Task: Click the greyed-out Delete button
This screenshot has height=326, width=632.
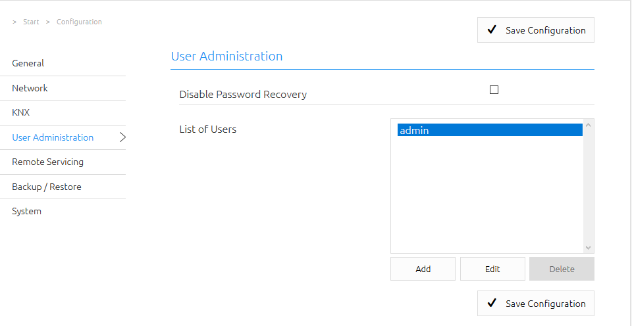Action: tap(562, 269)
